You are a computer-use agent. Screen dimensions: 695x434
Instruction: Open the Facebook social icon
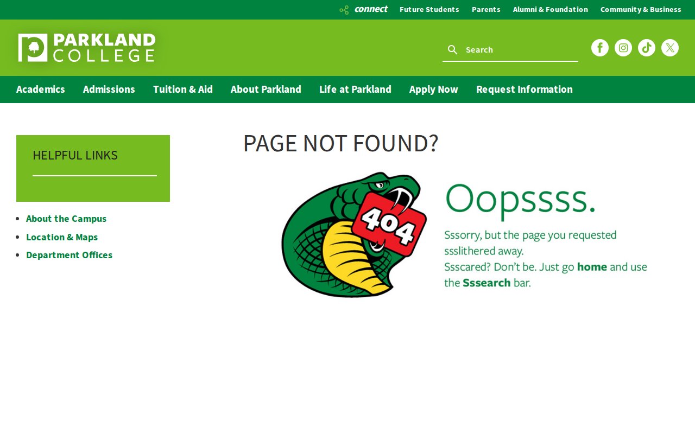click(600, 48)
